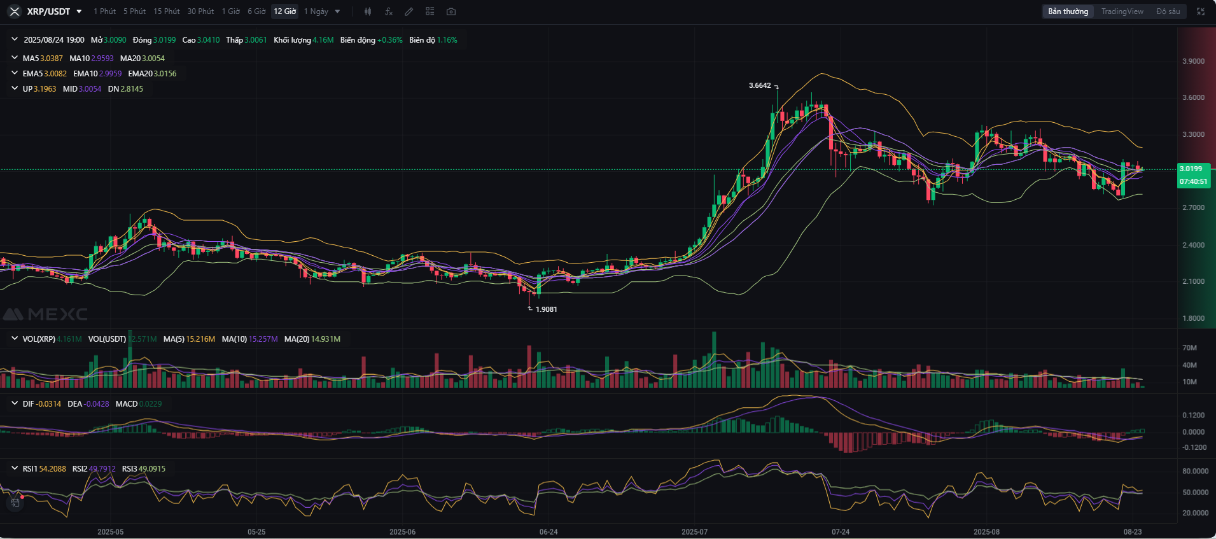Click the XRP/USDT pair name
Viewport: 1216px width, 539px height.
click(x=48, y=11)
